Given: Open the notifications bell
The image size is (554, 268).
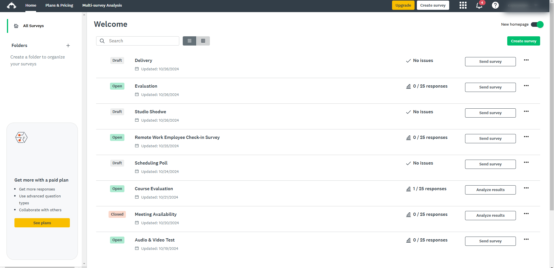Looking at the screenshot, I should coord(479,5).
